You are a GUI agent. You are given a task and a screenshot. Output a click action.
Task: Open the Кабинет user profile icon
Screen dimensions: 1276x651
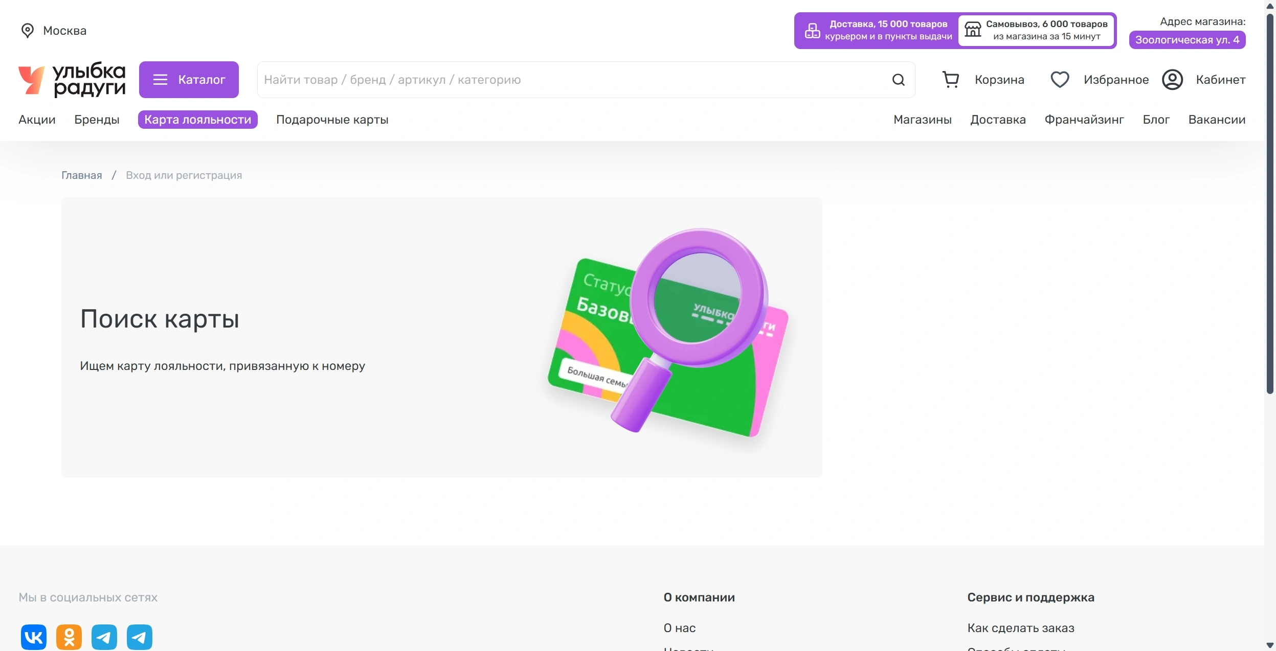point(1172,80)
